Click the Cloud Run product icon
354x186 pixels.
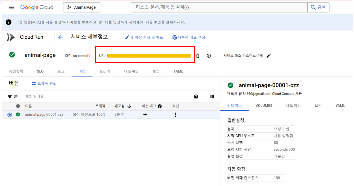click(x=11, y=37)
